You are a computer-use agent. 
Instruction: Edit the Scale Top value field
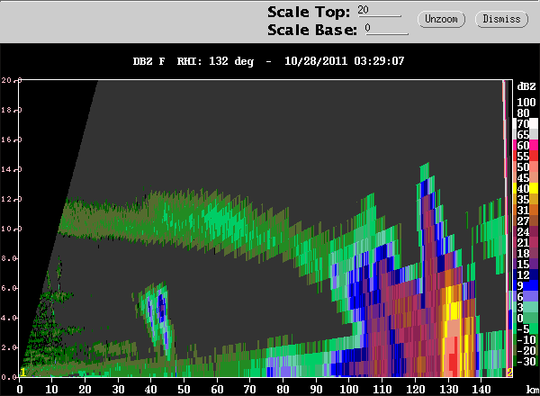tap(379, 11)
